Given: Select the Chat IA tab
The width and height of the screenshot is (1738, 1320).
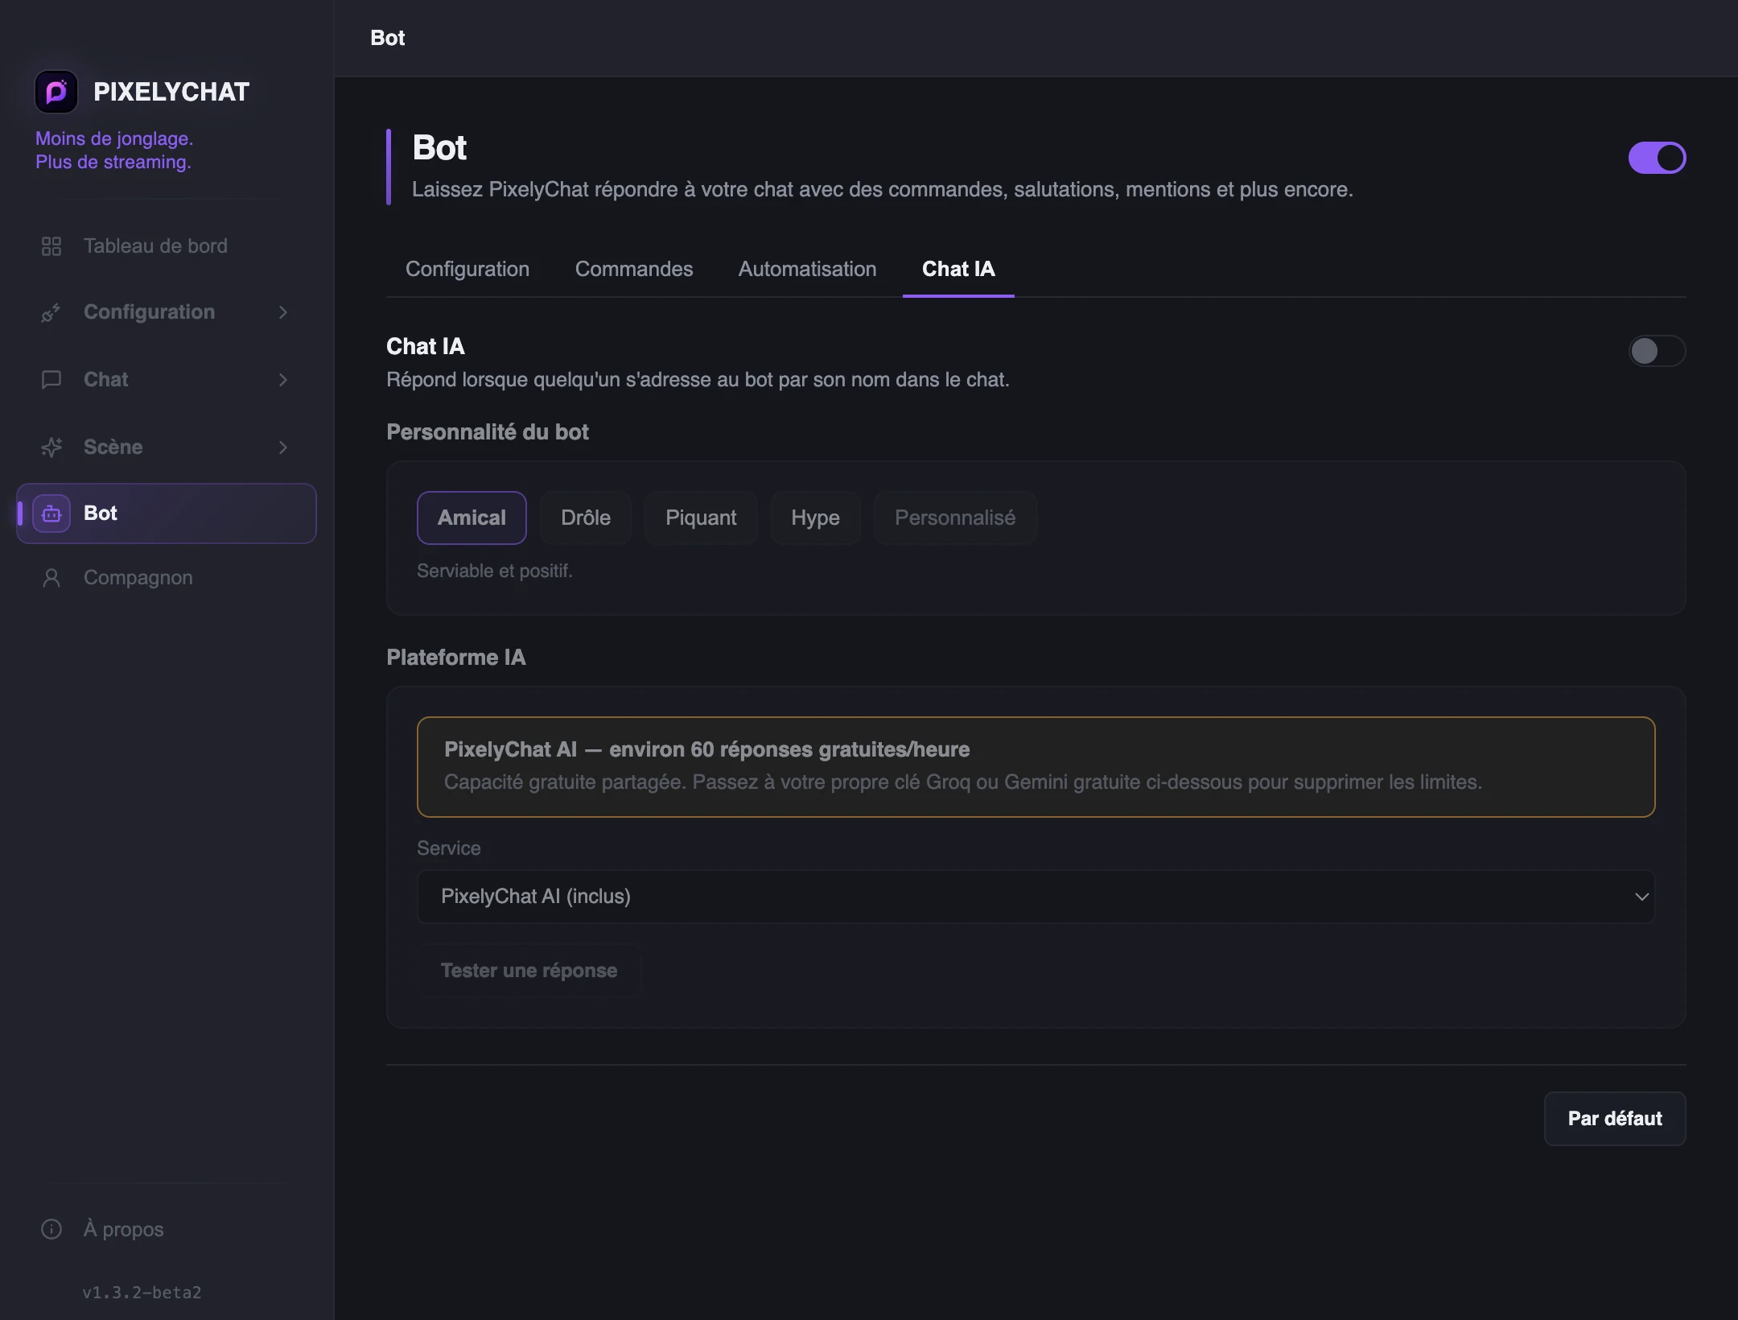Looking at the screenshot, I should click(x=958, y=269).
